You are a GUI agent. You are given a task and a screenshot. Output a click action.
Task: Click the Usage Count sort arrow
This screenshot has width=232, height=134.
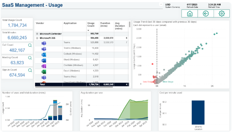click(88, 30)
